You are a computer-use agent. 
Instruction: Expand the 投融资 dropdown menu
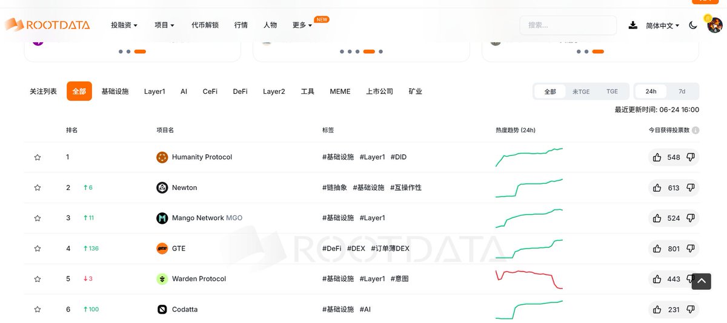[x=124, y=25]
